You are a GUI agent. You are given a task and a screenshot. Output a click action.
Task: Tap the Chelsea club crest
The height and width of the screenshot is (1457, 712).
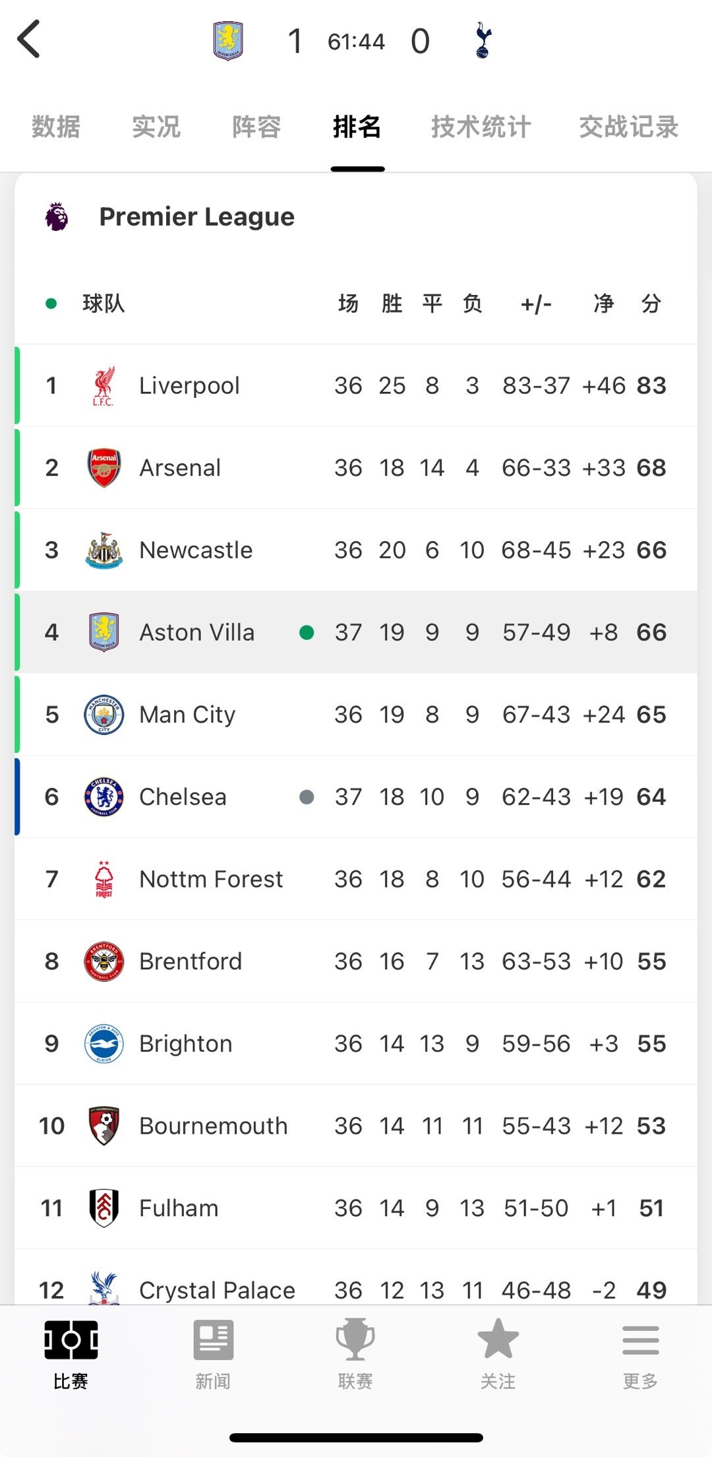pos(104,797)
